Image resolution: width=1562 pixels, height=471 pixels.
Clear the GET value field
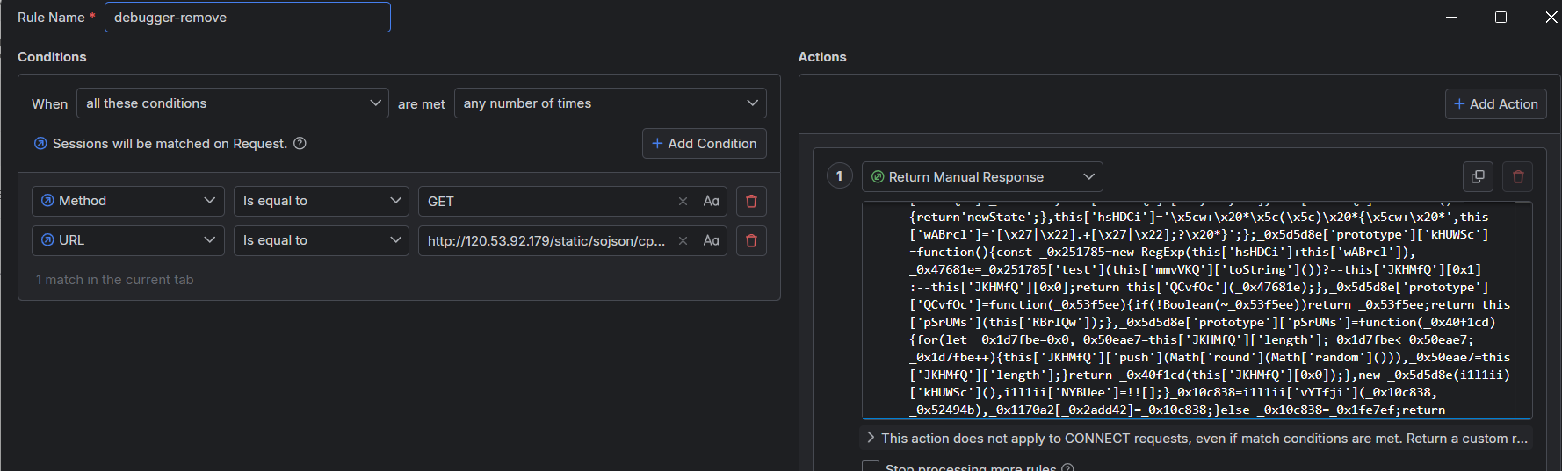click(683, 202)
